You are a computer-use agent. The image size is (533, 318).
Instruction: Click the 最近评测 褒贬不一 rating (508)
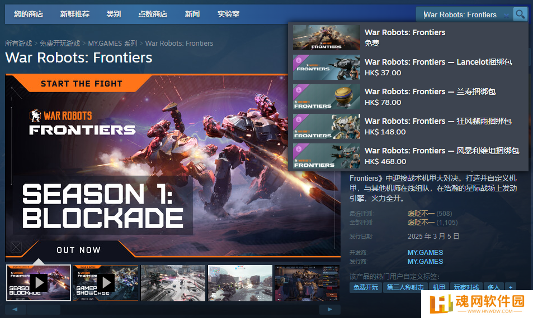[x=430, y=214]
